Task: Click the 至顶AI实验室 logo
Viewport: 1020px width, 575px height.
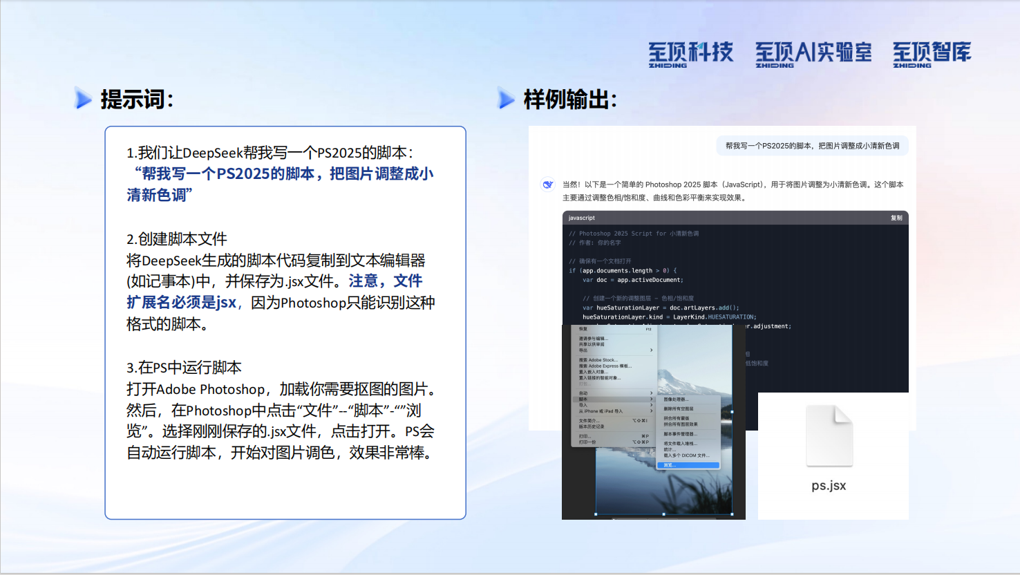Action: point(813,55)
